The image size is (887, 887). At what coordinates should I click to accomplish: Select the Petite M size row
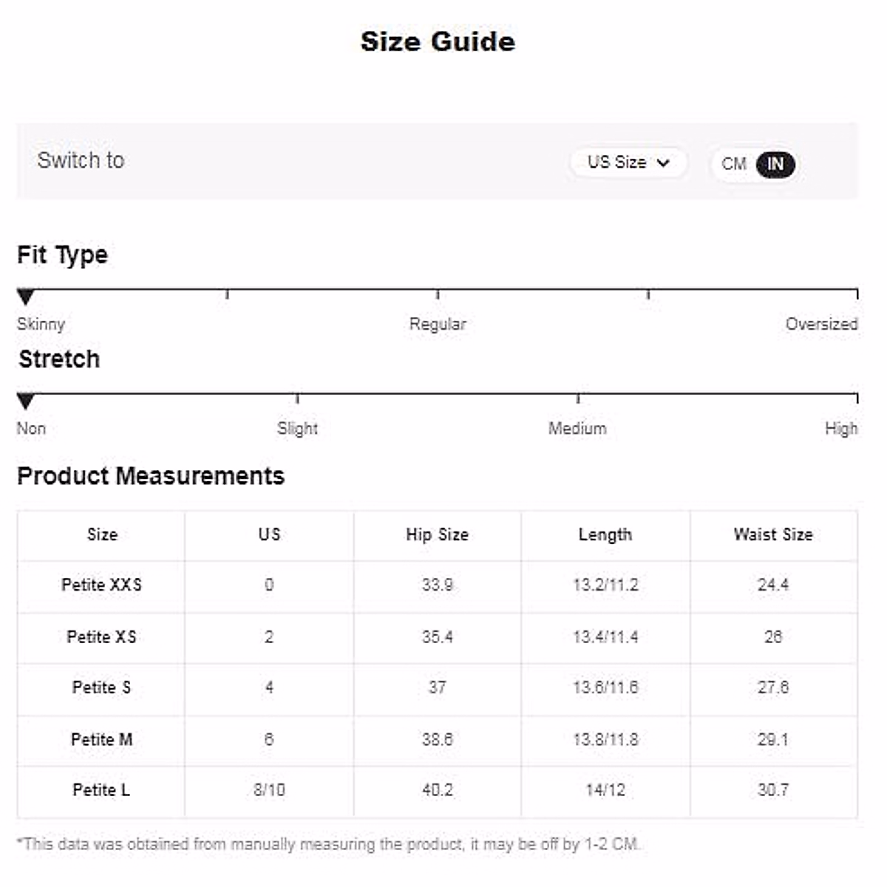pos(101,739)
